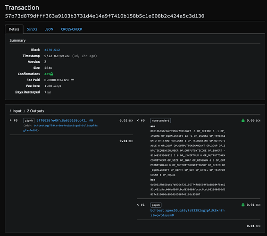Click the p2pkh badge on output #1

pos(156,205)
